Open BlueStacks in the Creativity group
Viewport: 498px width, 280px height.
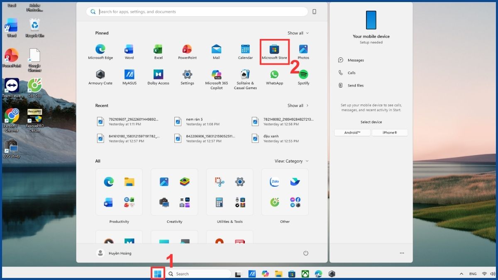tap(185, 182)
